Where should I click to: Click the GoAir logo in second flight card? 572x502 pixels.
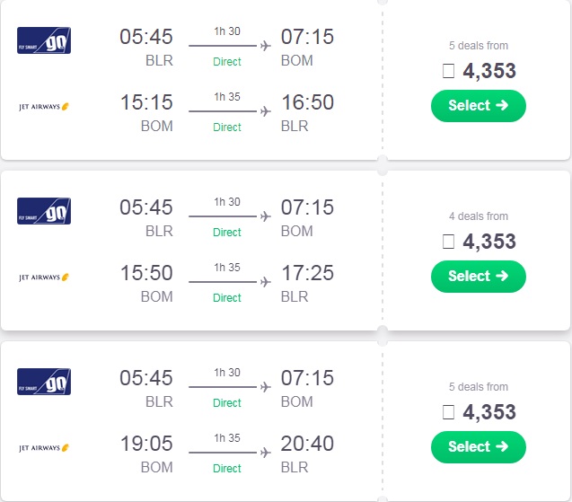pyautogui.click(x=44, y=211)
